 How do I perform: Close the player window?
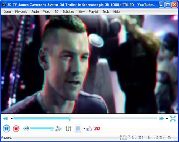[174, 5]
